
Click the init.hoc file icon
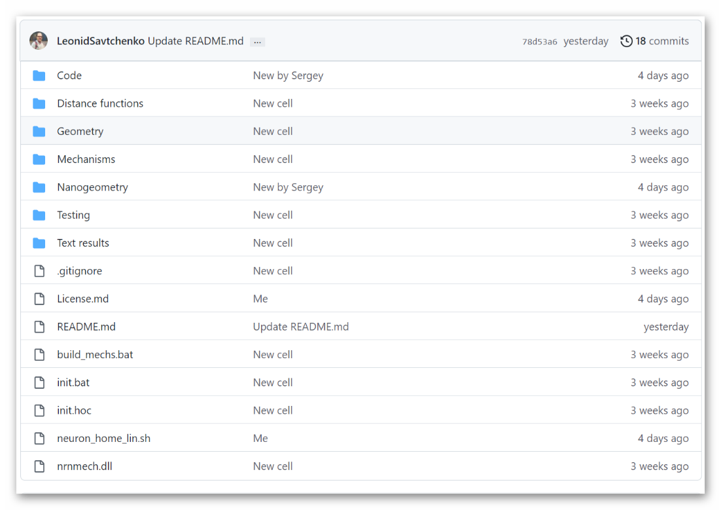point(39,410)
